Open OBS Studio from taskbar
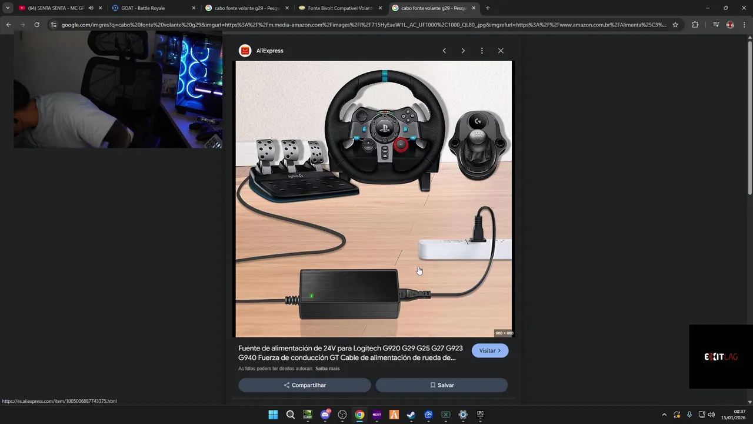Viewport: 753px width, 424px height. tap(342, 415)
